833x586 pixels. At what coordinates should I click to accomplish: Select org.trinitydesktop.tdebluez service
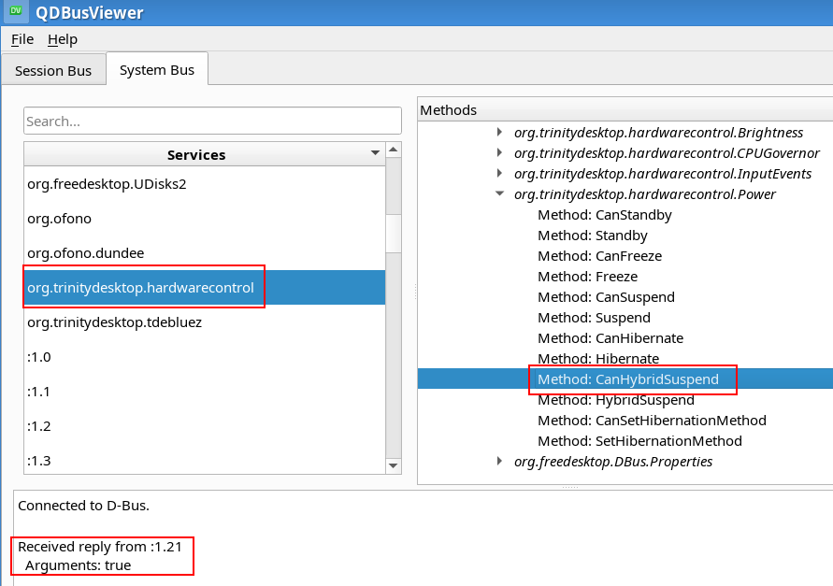pos(205,322)
